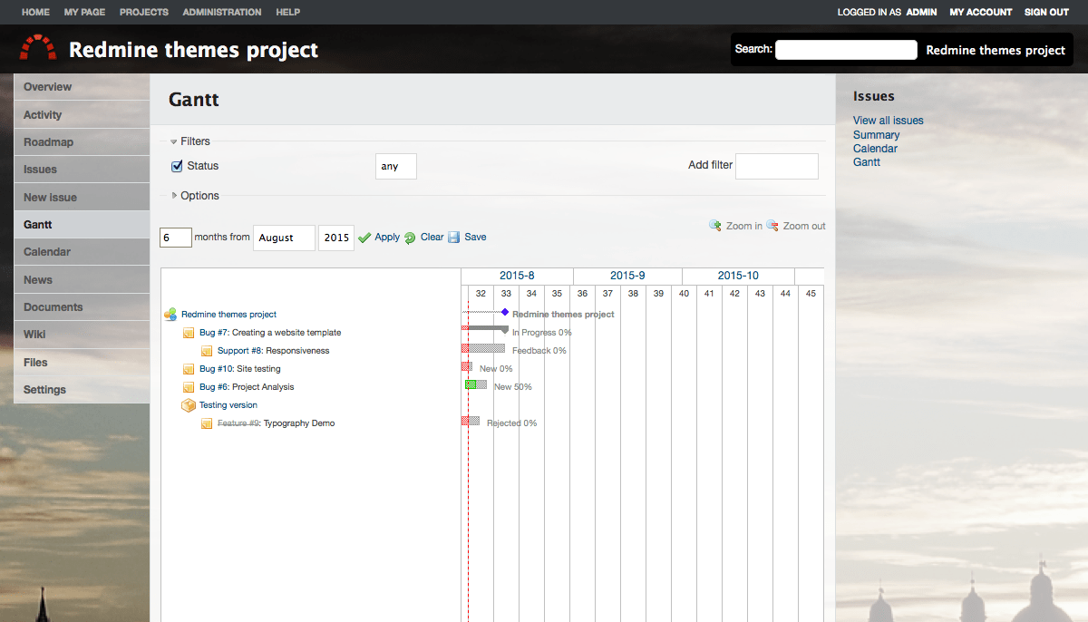The width and height of the screenshot is (1088, 622).
Task: Click the Redmine themes project tree icon
Action: [x=170, y=315]
